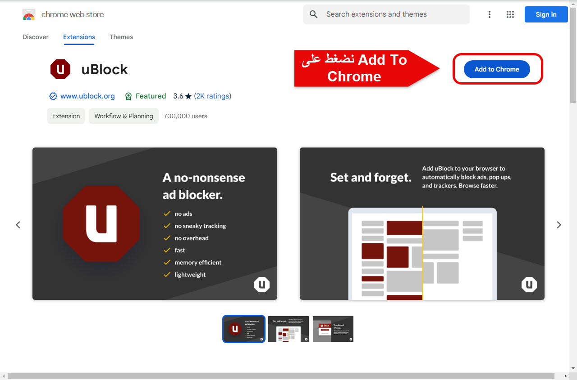Open the three-dot more options menu

(490, 14)
